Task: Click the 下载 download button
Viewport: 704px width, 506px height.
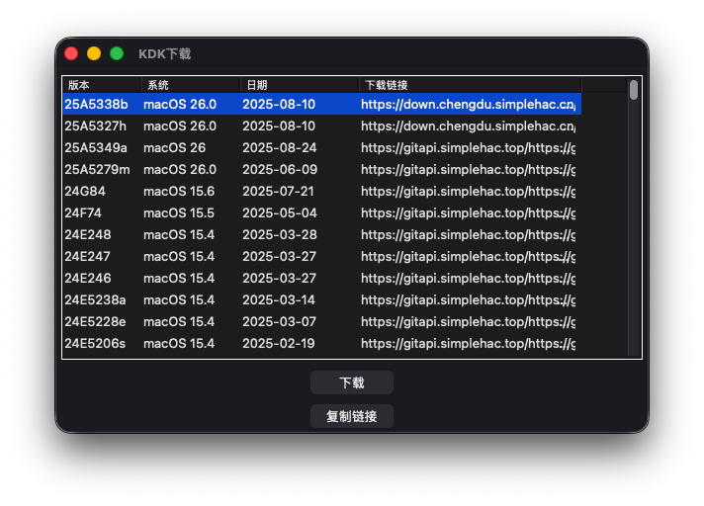Action: pos(352,382)
